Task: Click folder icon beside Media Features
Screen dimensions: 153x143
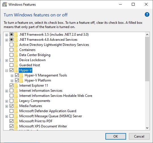Action: click(x=16, y=106)
